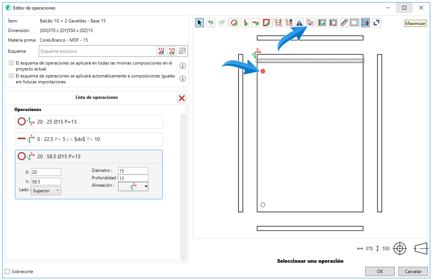The image size is (433, 280).
Task: Click the perspective trapezoid view icon
Action: point(421,248)
